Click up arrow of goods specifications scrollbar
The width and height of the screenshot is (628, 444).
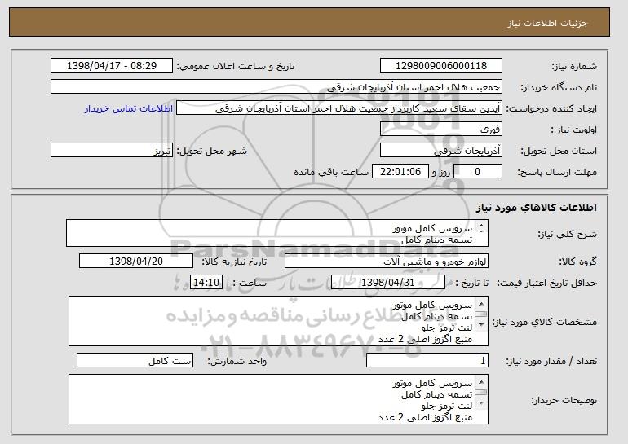click(481, 304)
